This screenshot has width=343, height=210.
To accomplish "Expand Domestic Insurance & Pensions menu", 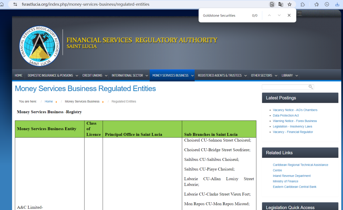I will [x=50, y=75].
